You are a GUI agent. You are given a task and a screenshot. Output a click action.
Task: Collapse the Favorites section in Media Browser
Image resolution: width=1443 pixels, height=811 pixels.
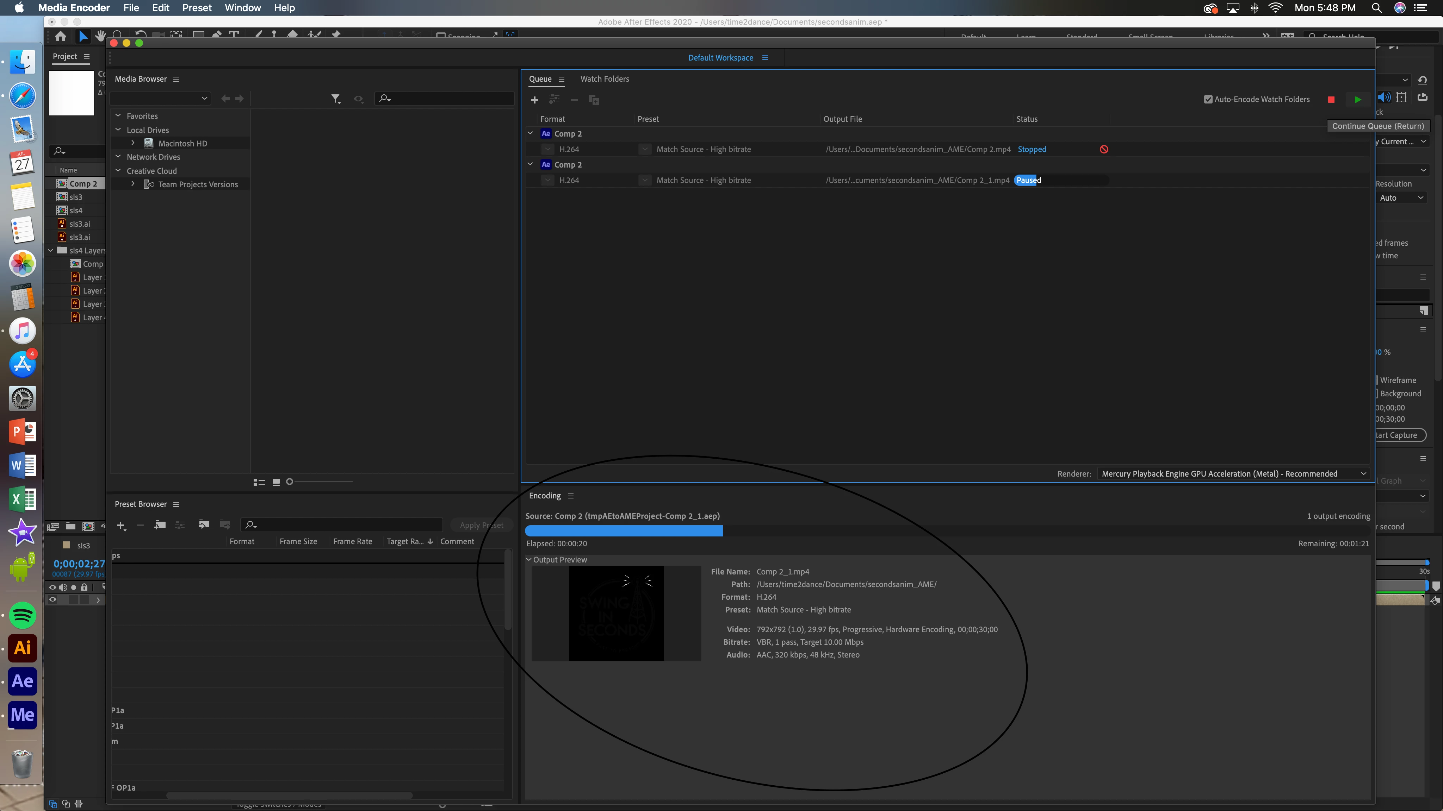(118, 116)
